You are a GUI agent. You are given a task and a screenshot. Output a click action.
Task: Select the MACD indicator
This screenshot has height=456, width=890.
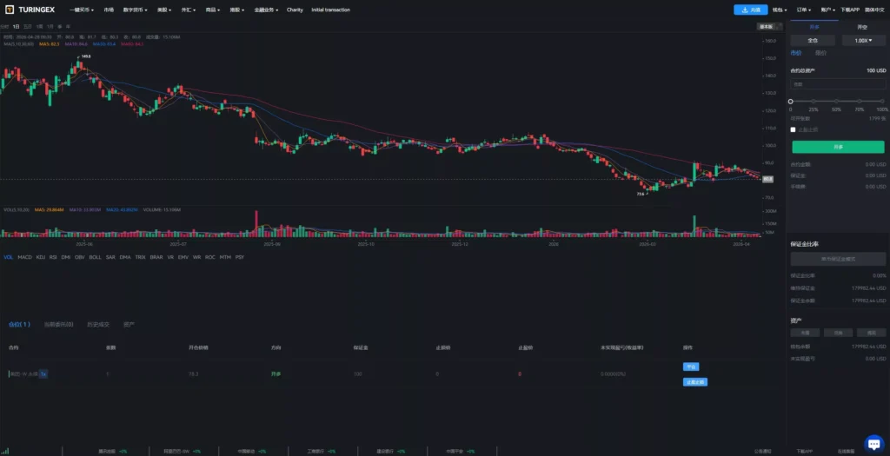pos(24,257)
